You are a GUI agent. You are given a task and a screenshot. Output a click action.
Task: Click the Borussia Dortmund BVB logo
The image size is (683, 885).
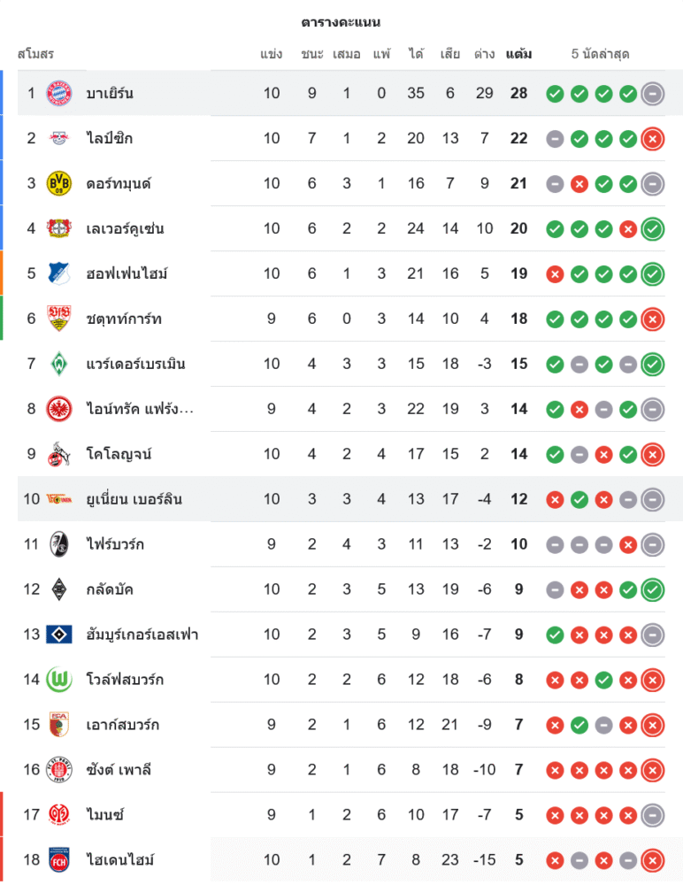(x=58, y=183)
